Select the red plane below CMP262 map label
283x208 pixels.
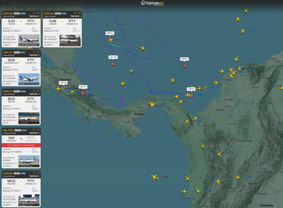coord(191,95)
